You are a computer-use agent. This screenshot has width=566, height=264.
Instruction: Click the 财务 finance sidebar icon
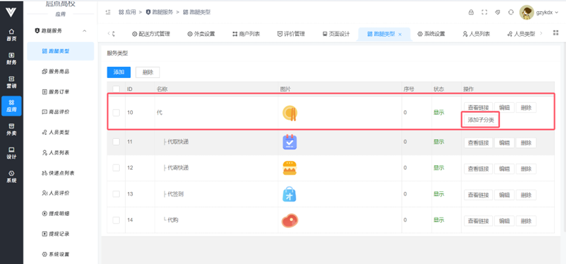pyautogui.click(x=11, y=58)
